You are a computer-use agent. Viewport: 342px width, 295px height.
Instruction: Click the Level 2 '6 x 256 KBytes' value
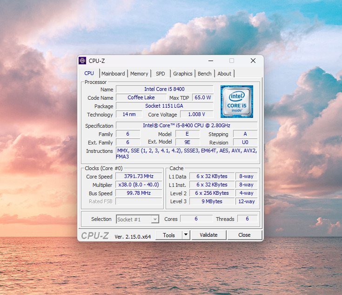pos(212,193)
